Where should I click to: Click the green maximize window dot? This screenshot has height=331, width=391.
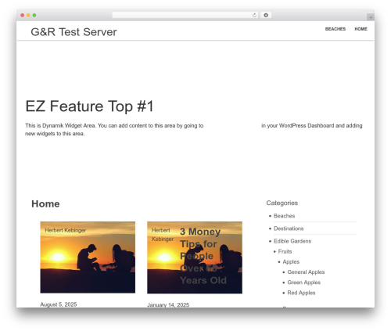click(x=34, y=16)
